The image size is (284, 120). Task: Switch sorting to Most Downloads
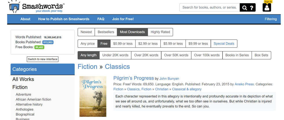132,32
